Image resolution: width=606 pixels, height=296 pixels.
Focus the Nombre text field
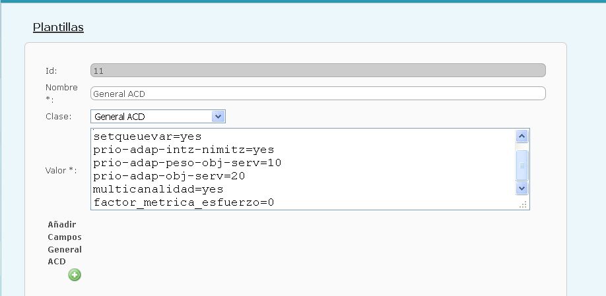pos(318,94)
